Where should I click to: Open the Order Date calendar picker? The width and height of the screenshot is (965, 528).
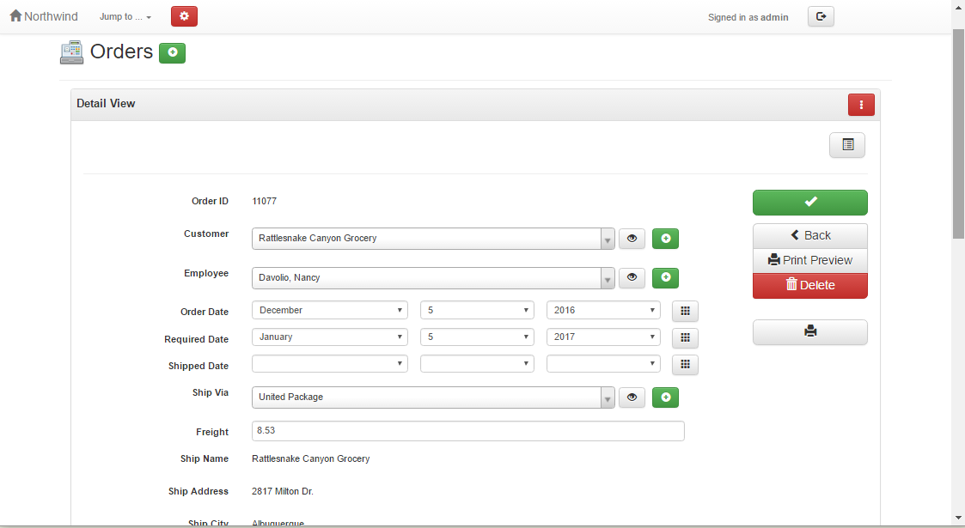point(685,311)
